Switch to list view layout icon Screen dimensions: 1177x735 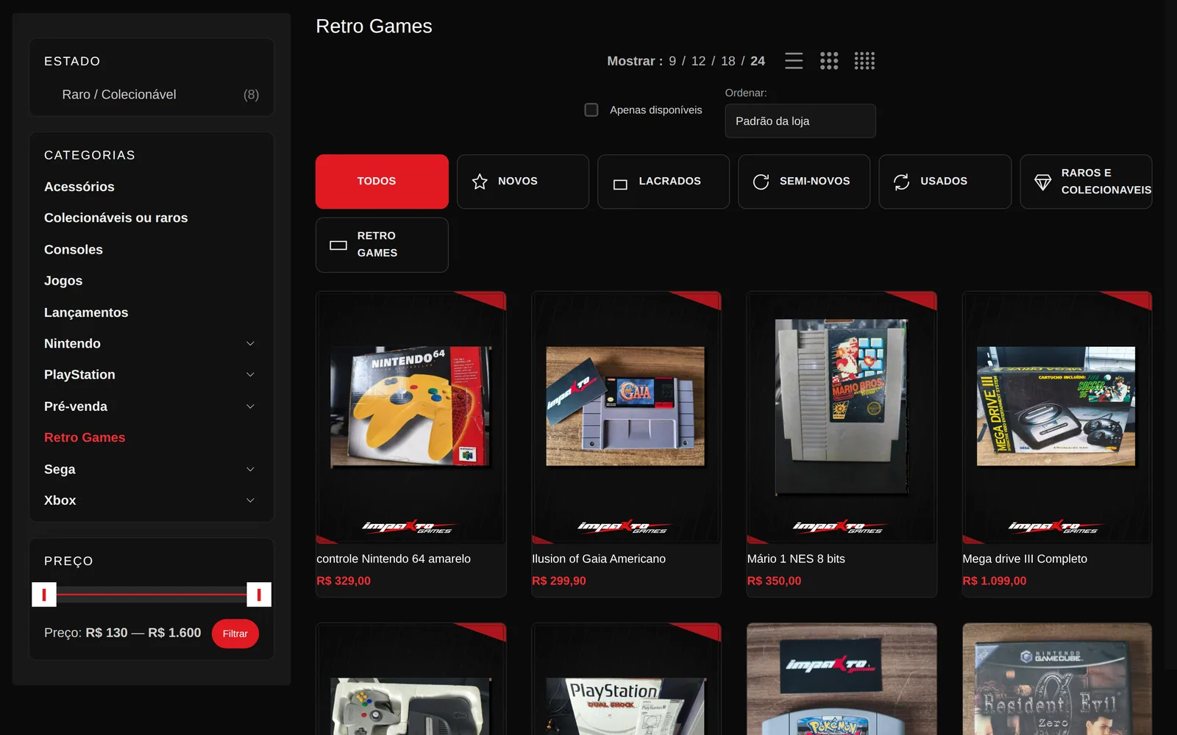[x=794, y=61]
